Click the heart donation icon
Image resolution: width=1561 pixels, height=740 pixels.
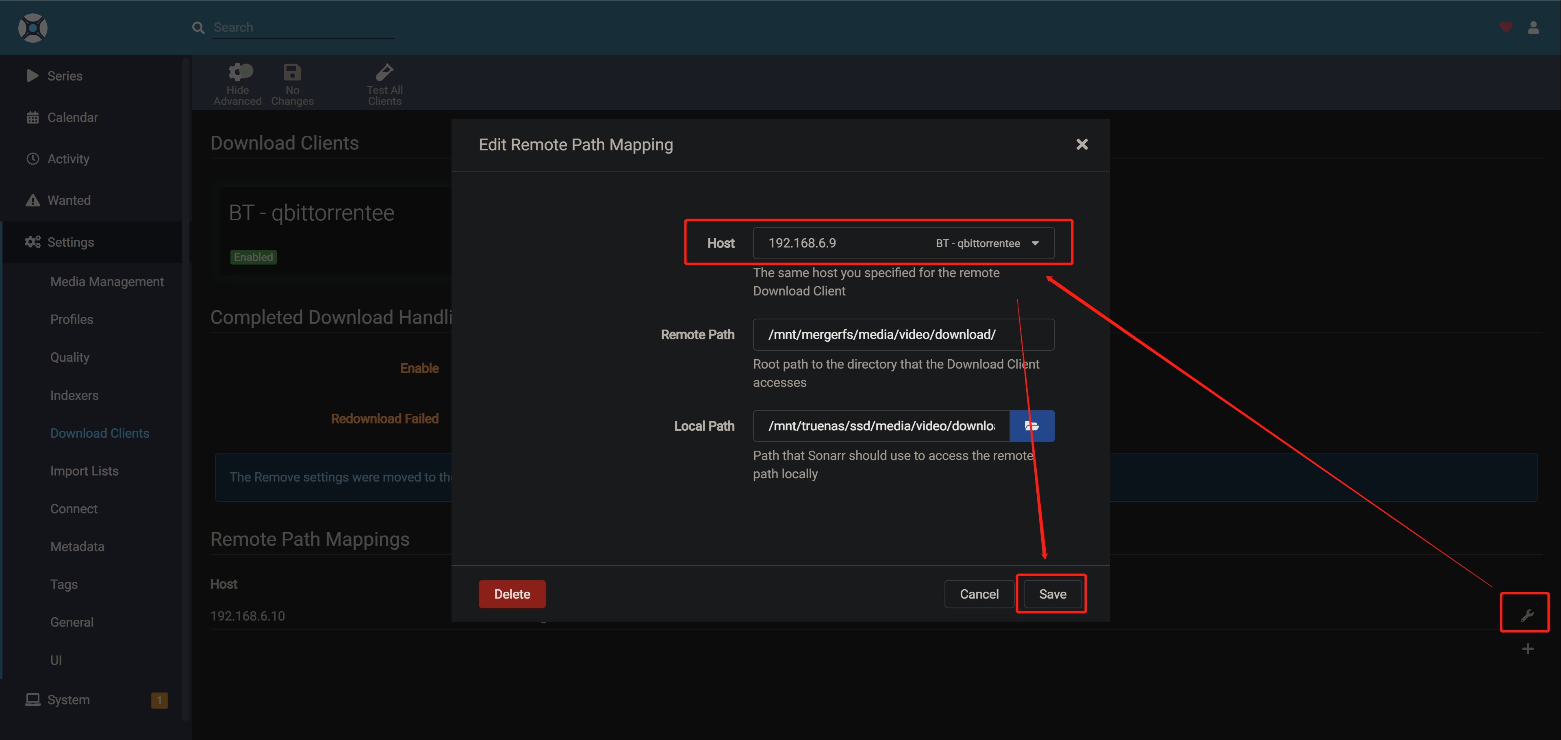click(x=1506, y=27)
